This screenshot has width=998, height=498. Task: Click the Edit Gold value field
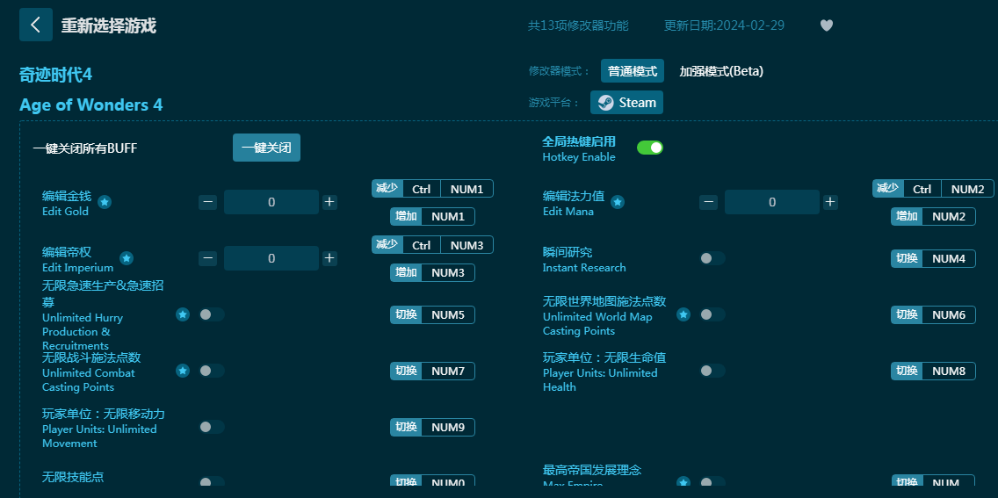[271, 202]
